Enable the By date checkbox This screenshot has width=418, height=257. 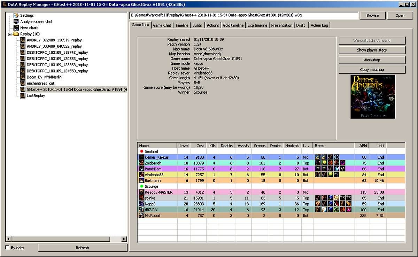click(x=8, y=248)
